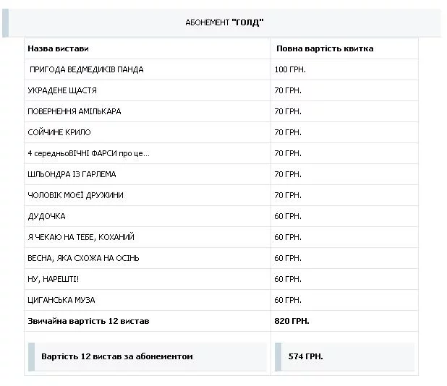
Task: Select ПОВЕРНЕННЯ АМІЛЬКАРА row text
Action: point(74,111)
